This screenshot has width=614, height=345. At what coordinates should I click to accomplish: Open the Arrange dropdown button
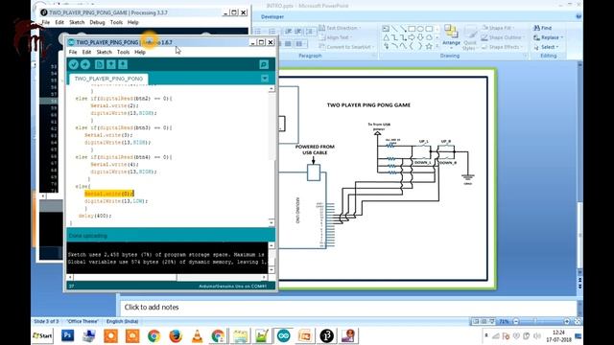pyautogui.click(x=451, y=35)
